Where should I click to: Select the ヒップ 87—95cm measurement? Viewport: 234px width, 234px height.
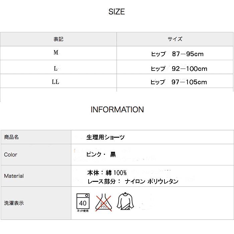click(x=177, y=54)
